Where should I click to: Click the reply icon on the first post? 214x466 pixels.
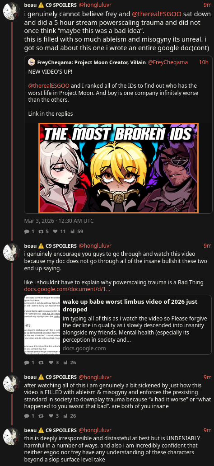click(27, 231)
